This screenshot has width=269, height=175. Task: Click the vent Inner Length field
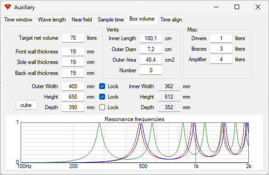(x=151, y=38)
